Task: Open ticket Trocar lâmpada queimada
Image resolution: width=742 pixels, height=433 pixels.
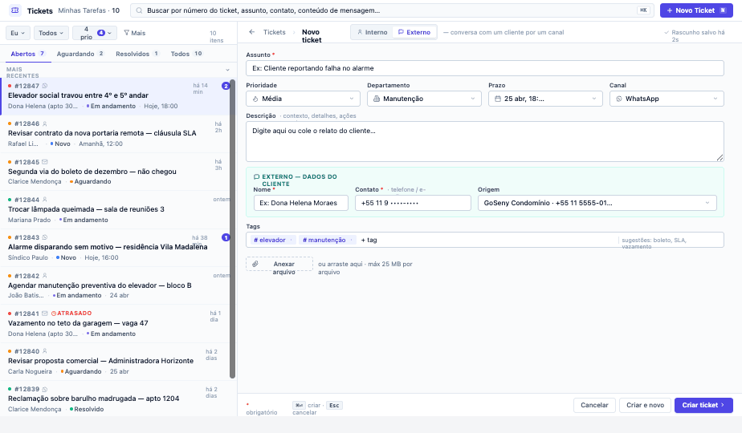Action: point(115,210)
